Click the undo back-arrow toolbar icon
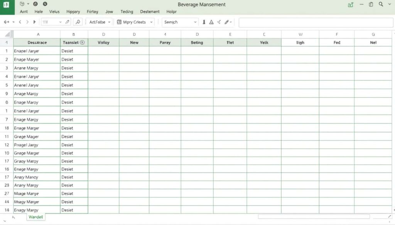The image size is (395, 225). coord(7,22)
